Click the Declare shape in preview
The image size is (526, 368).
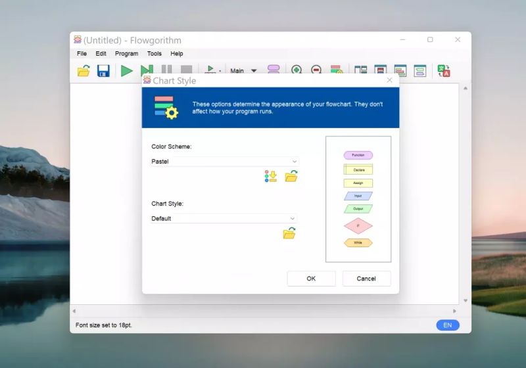(x=358, y=170)
